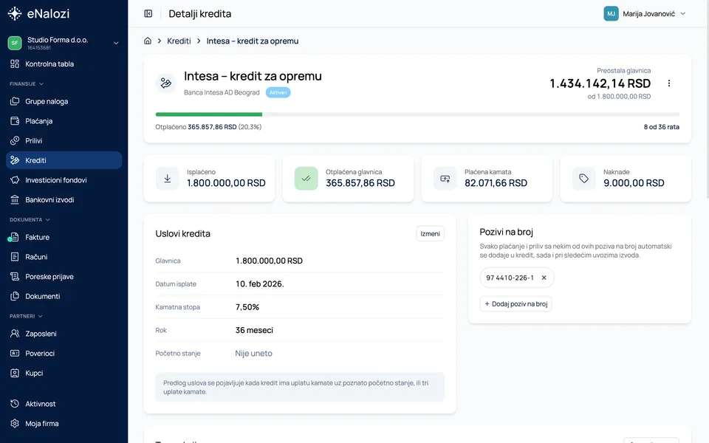
Task: Remove poziv na broj 97 4410-226-1
Action: click(544, 278)
